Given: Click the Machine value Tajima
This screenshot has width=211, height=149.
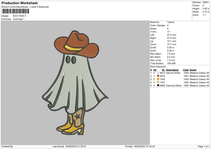Looking at the screenshot, I should tap(171, 22).
